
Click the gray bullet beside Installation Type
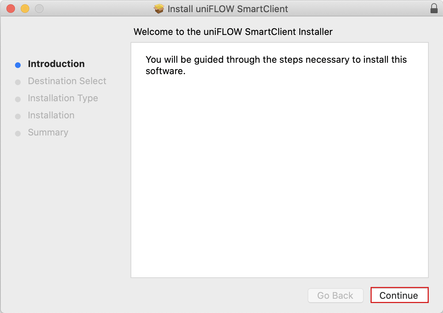[x=18, y=99]
